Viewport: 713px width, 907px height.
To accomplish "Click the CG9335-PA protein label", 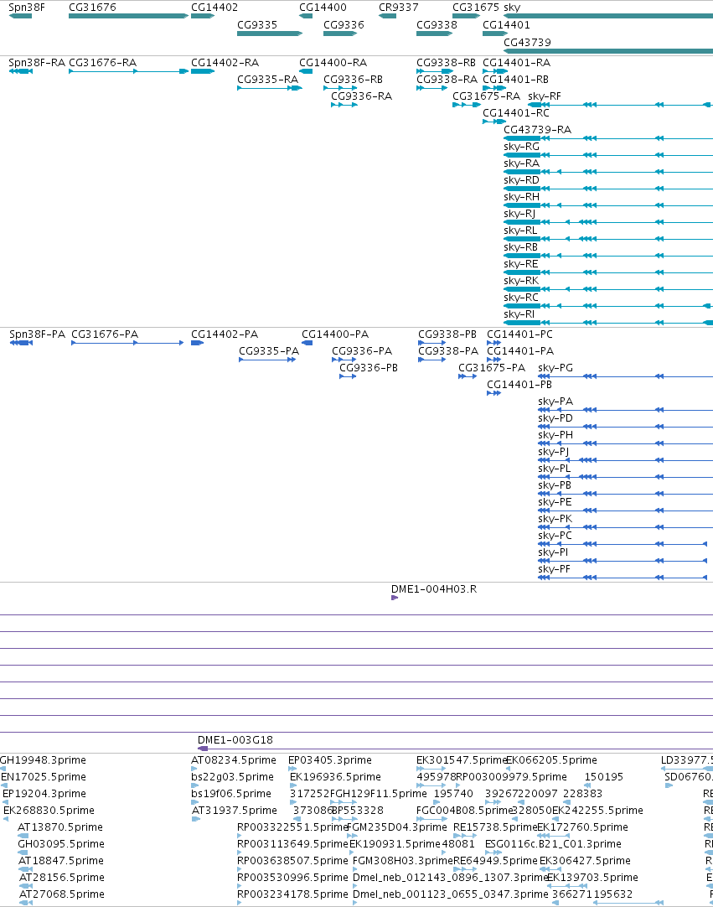I will click(270, 351).
